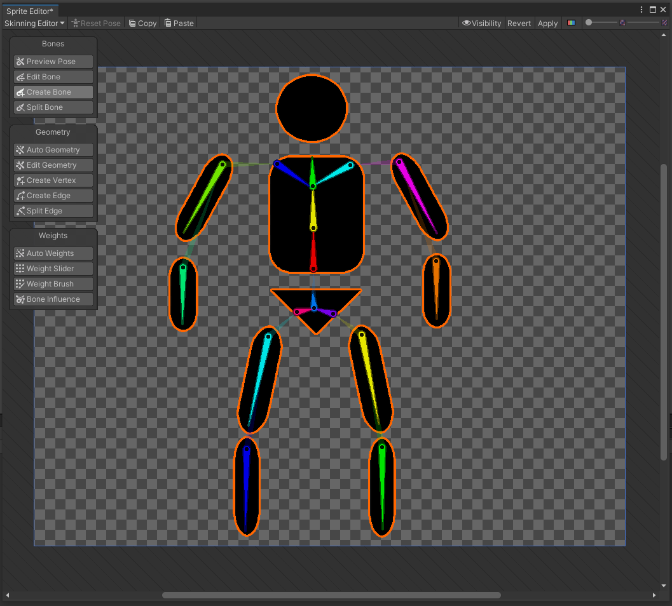Select the Split Bone tool

[x=53, y=107]
